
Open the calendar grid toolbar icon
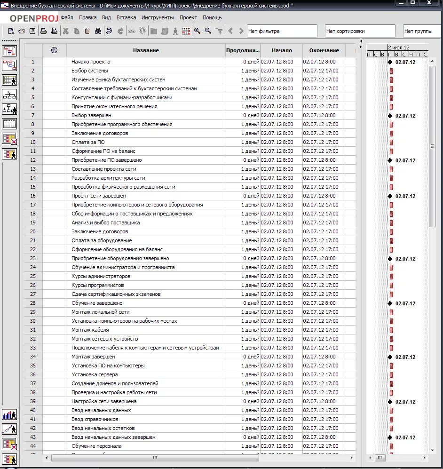[x=186, y=31]
